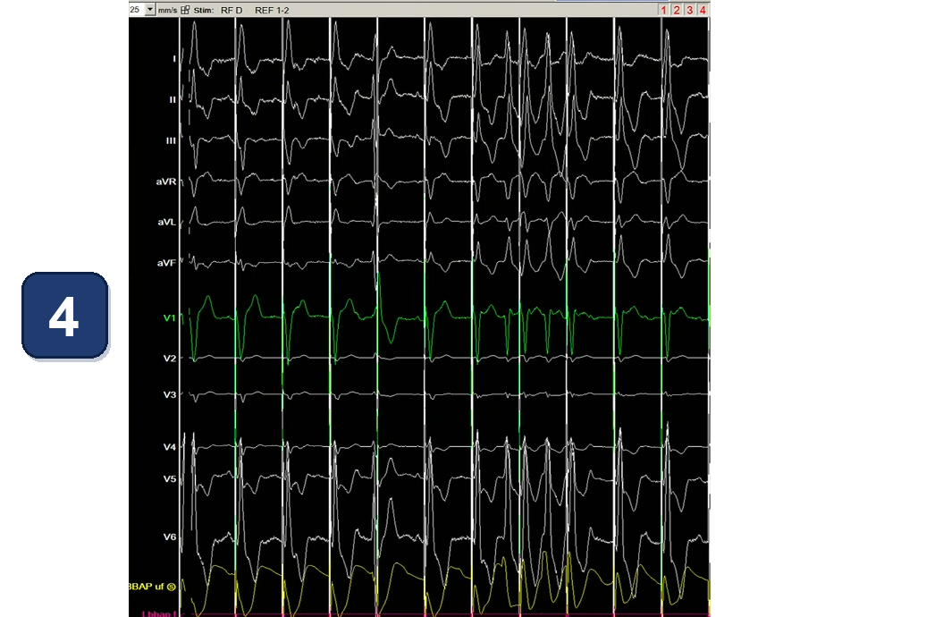Select the V2 channel label
This screenshot has height=617, width=943.
pyautogui.click(x=170, y=359)
